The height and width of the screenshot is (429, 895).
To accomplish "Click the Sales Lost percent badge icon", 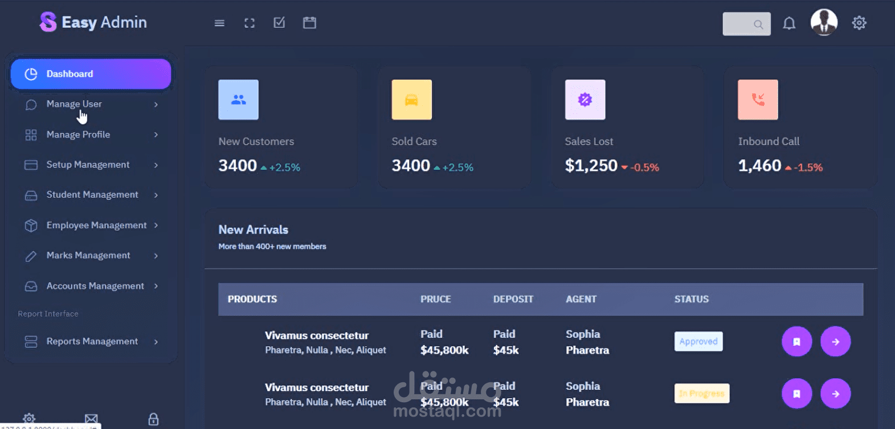I will point(585,100).
